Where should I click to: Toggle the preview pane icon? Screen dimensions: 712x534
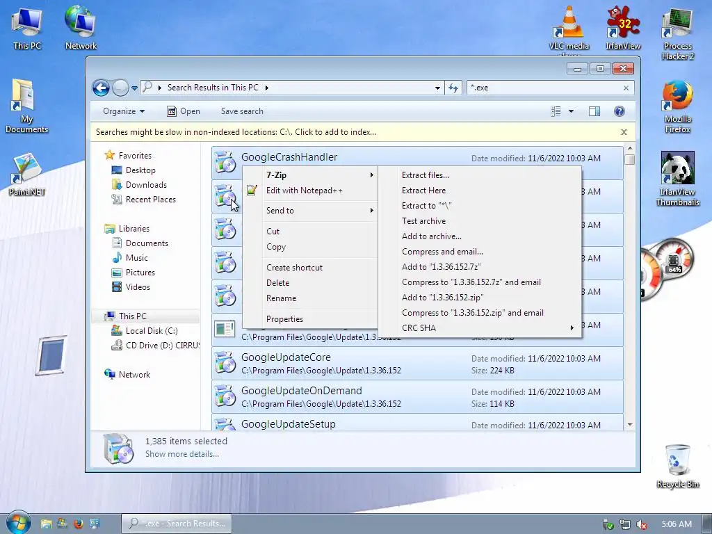tap(594, 111)
